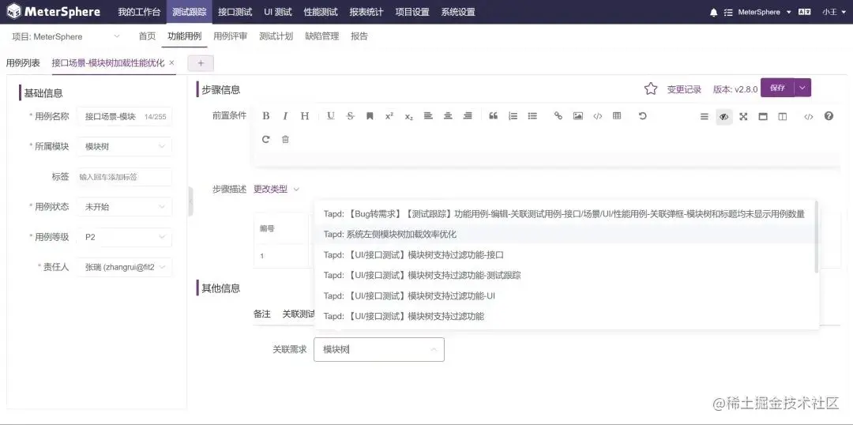853x425 pixels.
Task: Open the save button's arrow dropdown
Action: (x=802, y=88)
